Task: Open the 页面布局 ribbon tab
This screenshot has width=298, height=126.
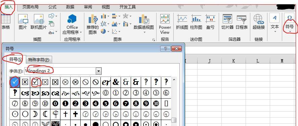Action: [31, 7]
